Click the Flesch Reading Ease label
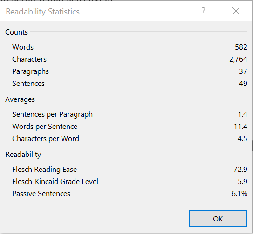The width and height of the screenshot is (253, 234). (45, 170)
